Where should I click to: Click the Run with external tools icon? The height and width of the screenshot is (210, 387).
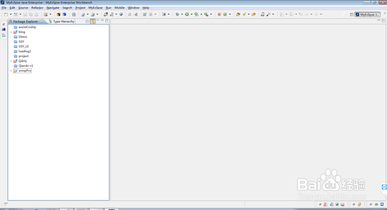tap(206, 14)
